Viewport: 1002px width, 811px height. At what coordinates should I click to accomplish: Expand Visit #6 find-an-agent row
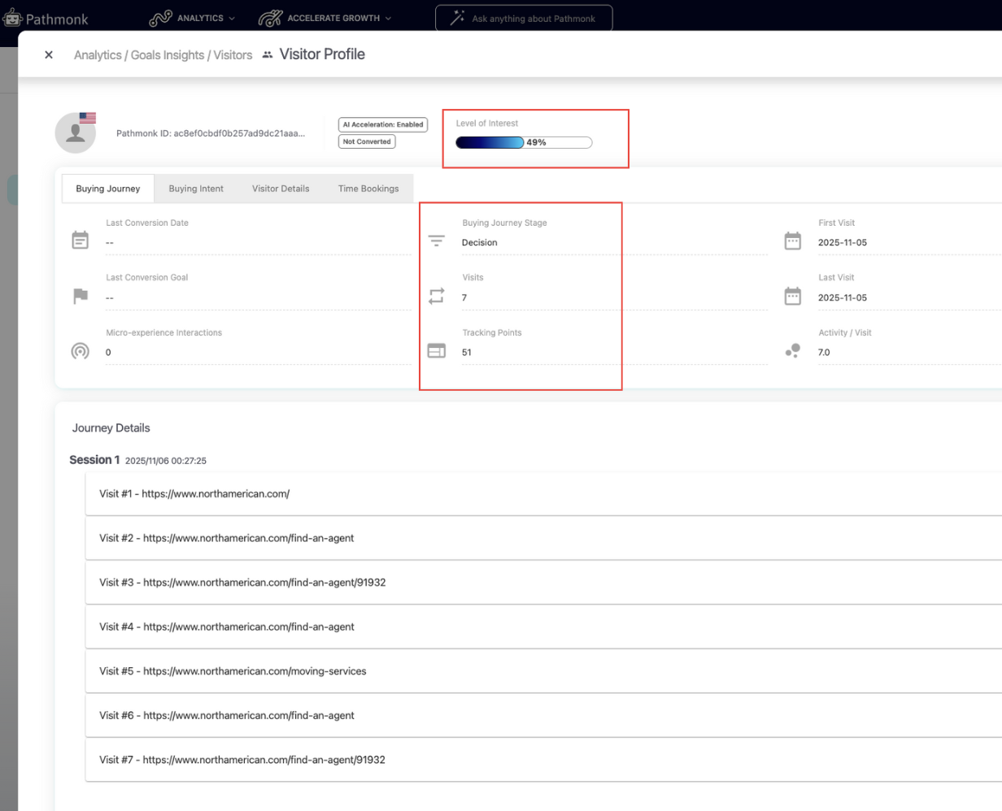[x=543, y=716]
